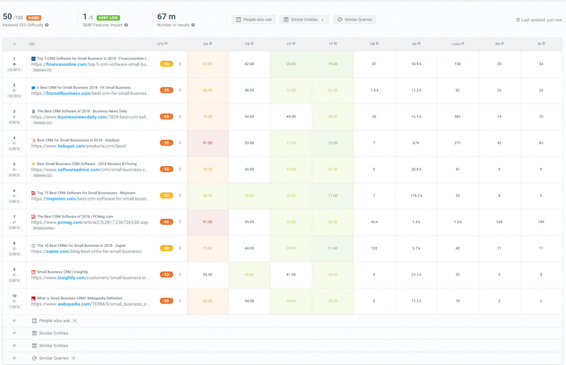Click the CF column help icon
The height and width of the screenshot is (365, 566).
tap(294, 44)
